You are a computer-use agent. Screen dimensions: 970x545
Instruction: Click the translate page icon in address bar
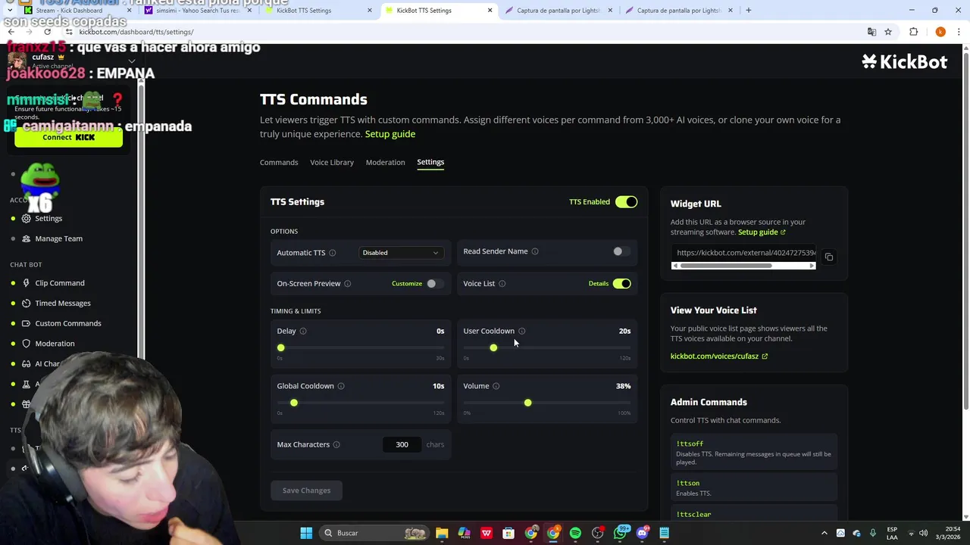click(871, 32)
